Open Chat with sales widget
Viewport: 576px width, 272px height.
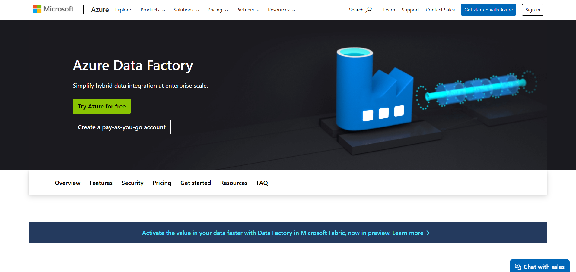540,266
